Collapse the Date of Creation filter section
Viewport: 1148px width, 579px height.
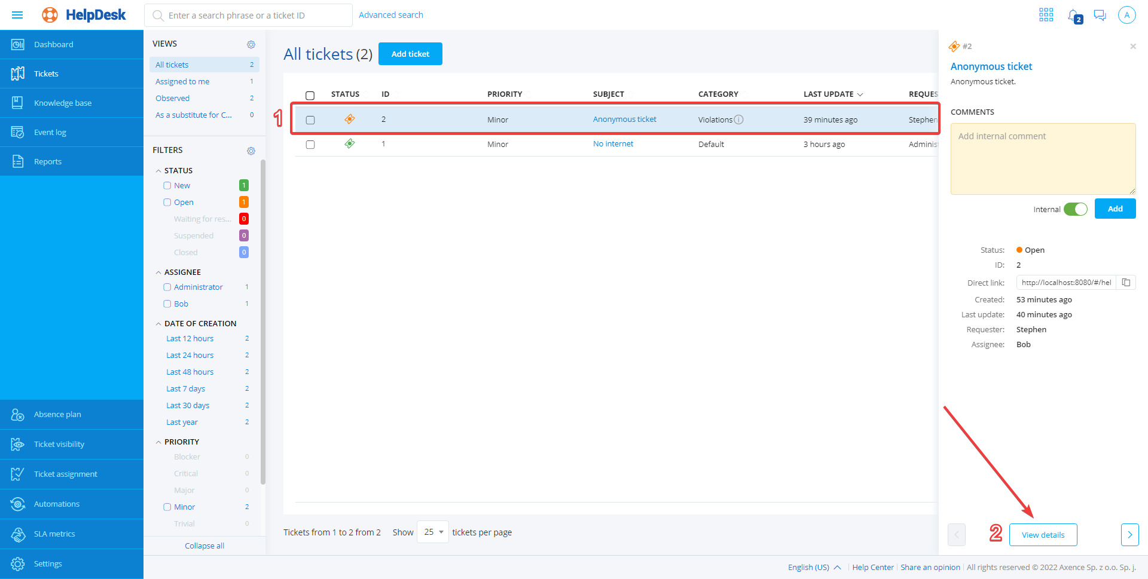point(158,324)
